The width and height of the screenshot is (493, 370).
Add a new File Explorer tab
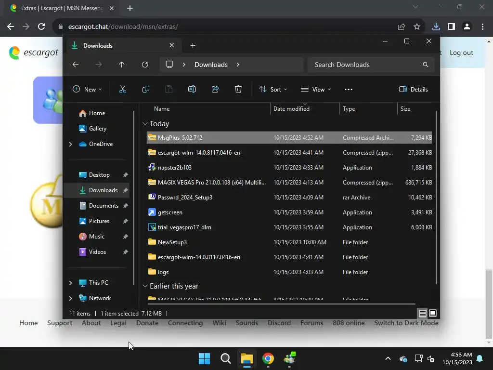(x=193, y=46)
